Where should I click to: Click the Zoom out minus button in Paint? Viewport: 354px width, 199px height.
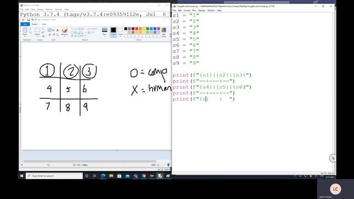(x=158, y=165)
